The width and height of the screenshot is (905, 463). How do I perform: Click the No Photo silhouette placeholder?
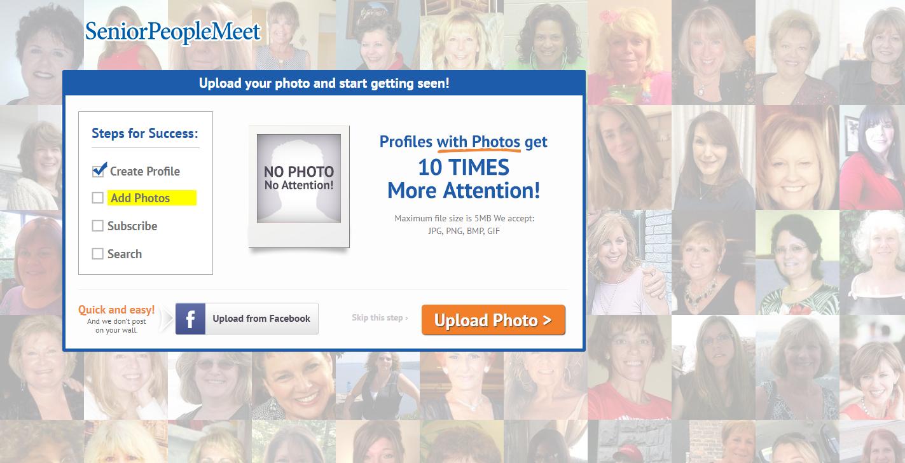[299, 178]
